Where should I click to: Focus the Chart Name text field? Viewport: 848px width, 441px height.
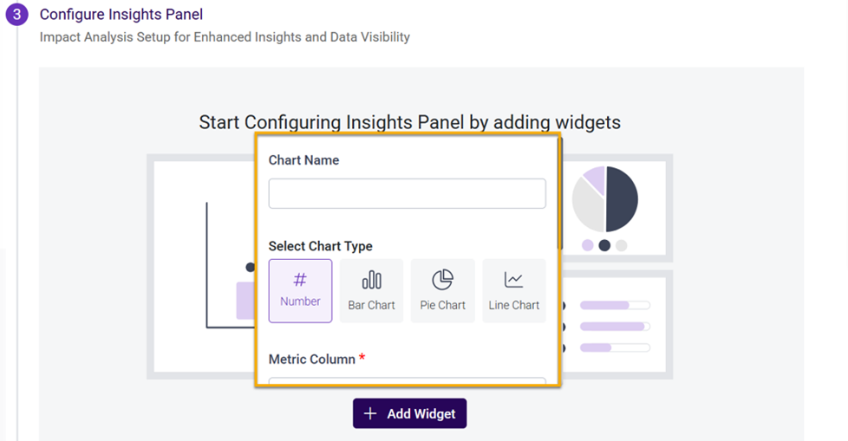(407, 193)
